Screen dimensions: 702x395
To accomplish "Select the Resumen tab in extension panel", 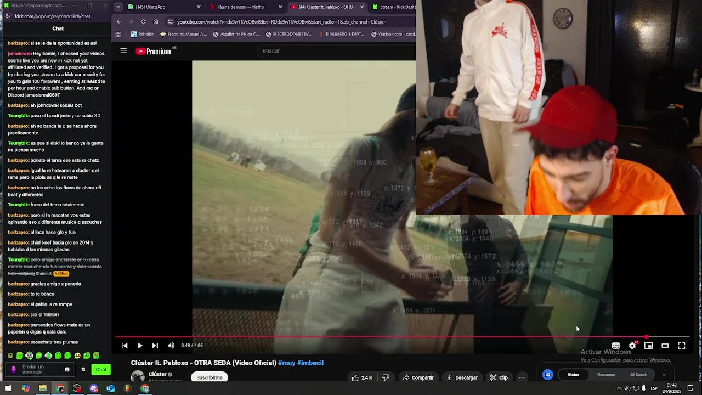I will 606,375.
